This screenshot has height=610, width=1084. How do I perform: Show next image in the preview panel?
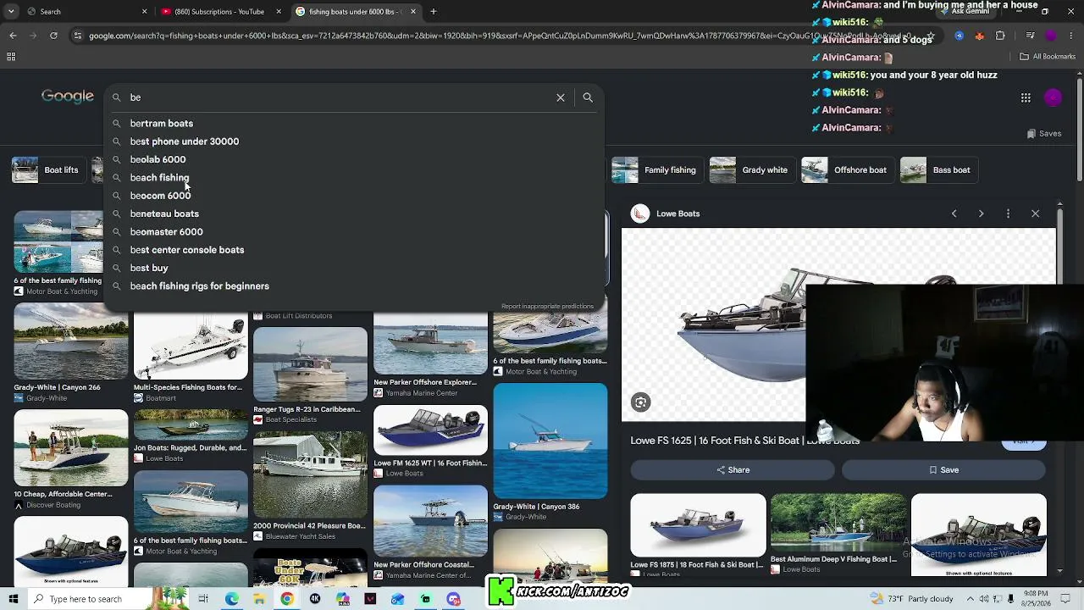point(981,213)
